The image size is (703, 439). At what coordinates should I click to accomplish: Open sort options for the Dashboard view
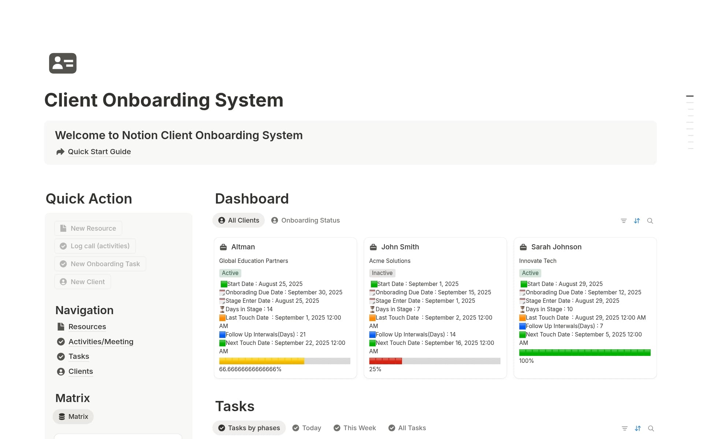pyautogui.click(x=637, y=221)
